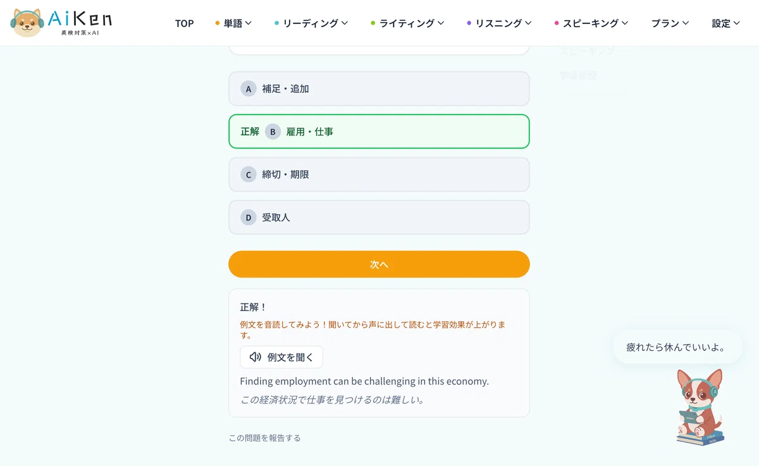Viewport: 759px width, 466px height.
Task: Open the 設定 dropdown menu
Action: (726, 23)
